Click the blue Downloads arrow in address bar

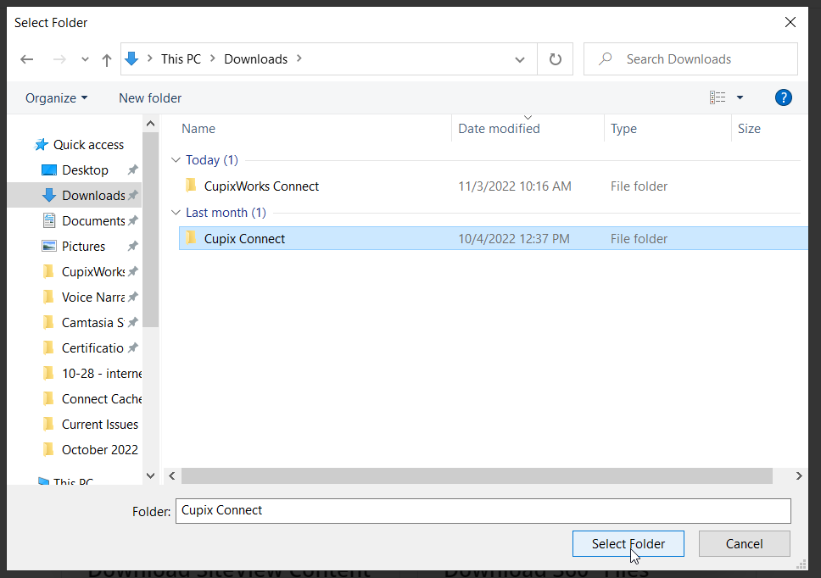[x=132, y=58]
